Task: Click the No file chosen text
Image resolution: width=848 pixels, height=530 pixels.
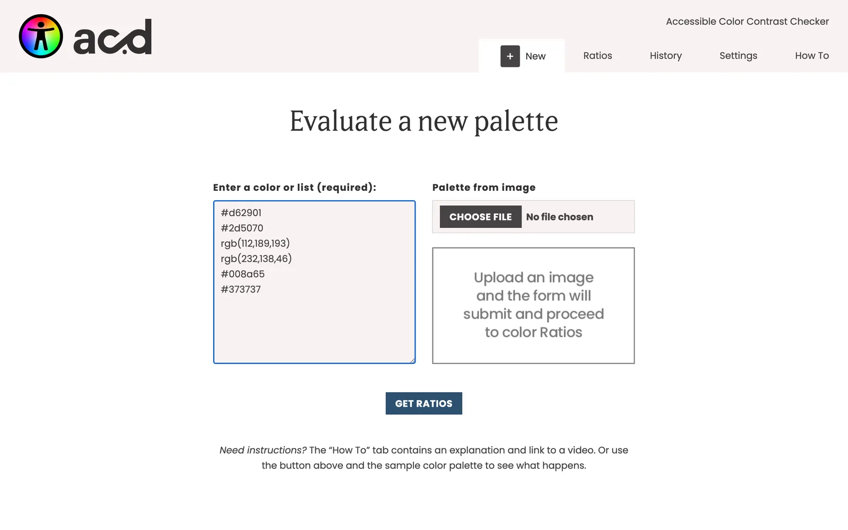Action: click(560, 217)
